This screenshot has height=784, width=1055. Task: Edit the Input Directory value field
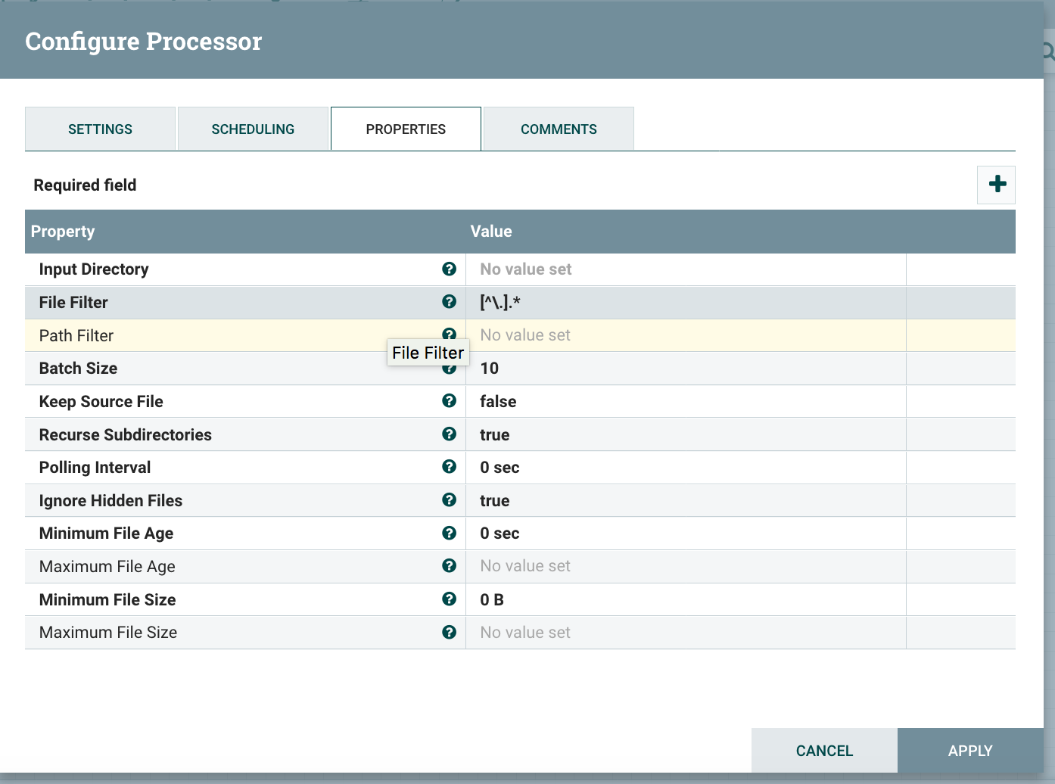(x=685, y=269)
